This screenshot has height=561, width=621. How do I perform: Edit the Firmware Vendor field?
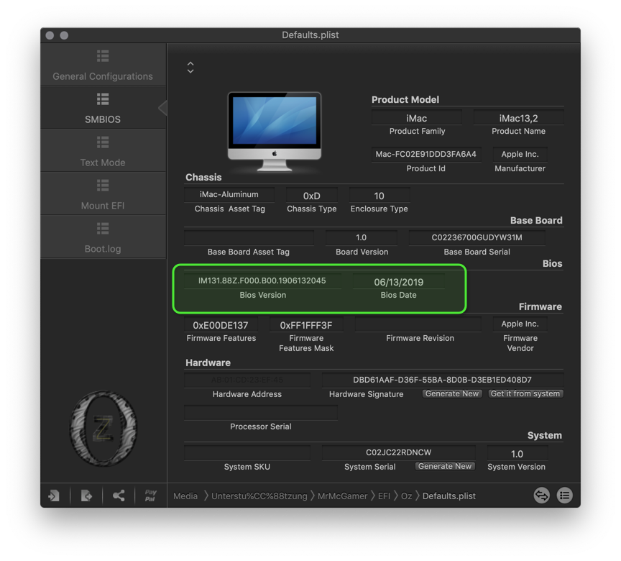(520, 324)
